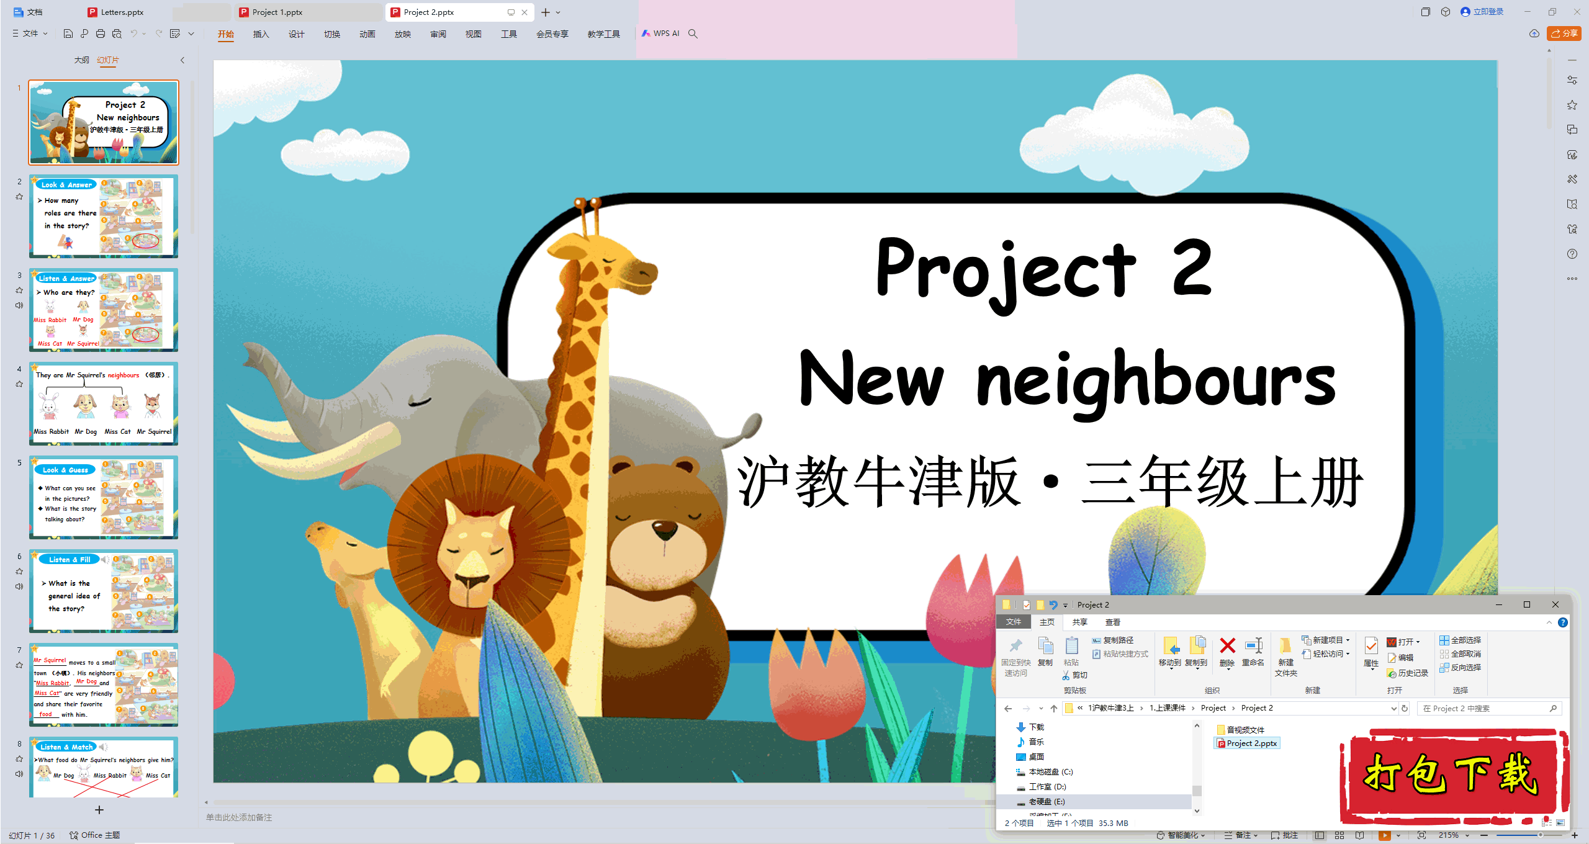Open the 备注 notes dropdown in status bar
1589x844 pixels.
tap(1241, 835)
